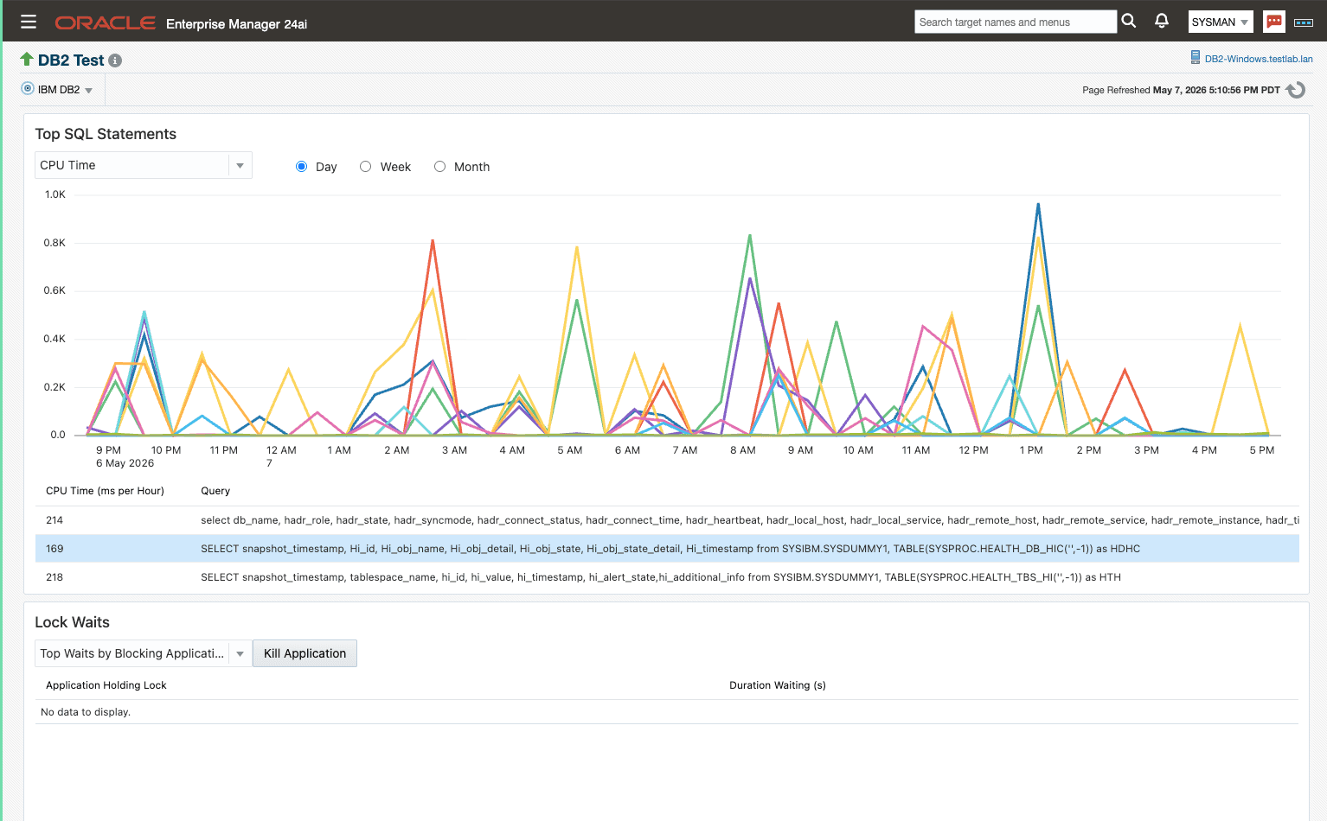Image resolution: width=1327 pixels, height=821 pixels.
Task: Open the notifications bell
Action: click(x=1162, y=21)
